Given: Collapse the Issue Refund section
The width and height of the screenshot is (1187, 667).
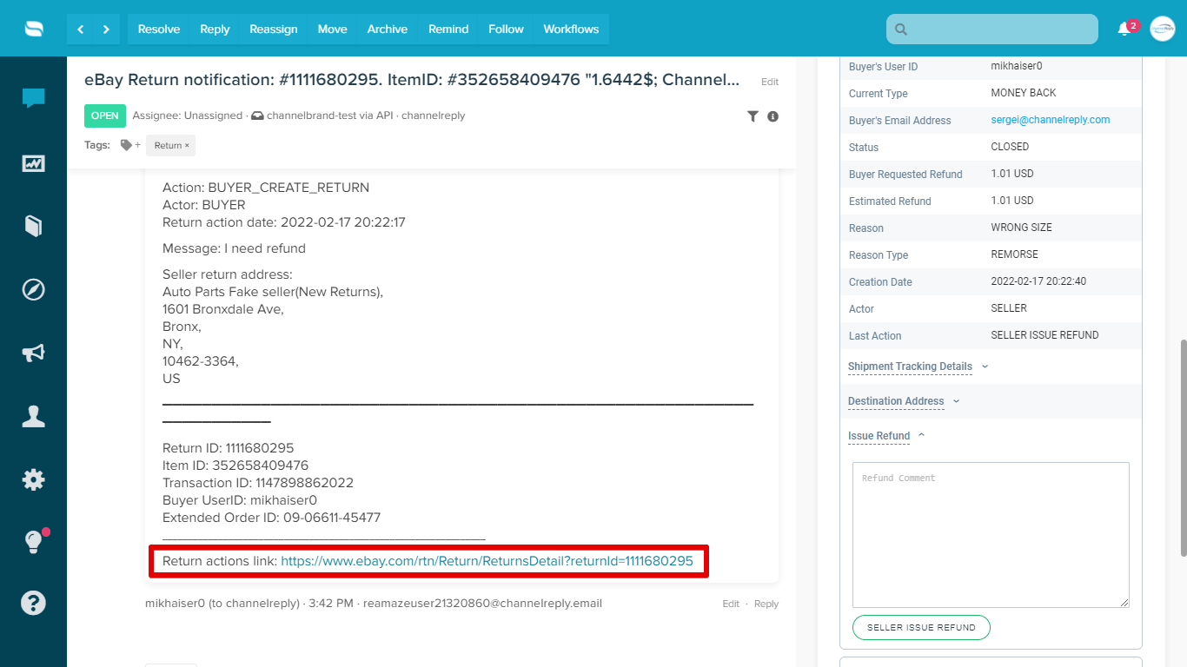Looking at the screenshot, I should 879,435.
